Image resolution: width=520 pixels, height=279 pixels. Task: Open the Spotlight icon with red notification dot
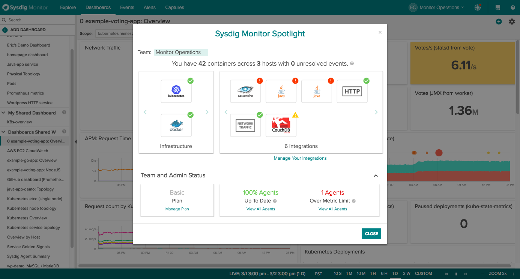tap(478, 7)
